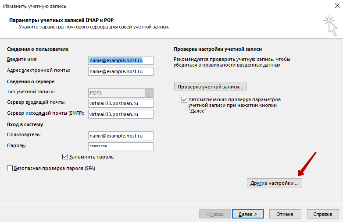Viewport: 343px width, 222px height.
Task: Click the Пароль password field
Action: click(121, 147)
